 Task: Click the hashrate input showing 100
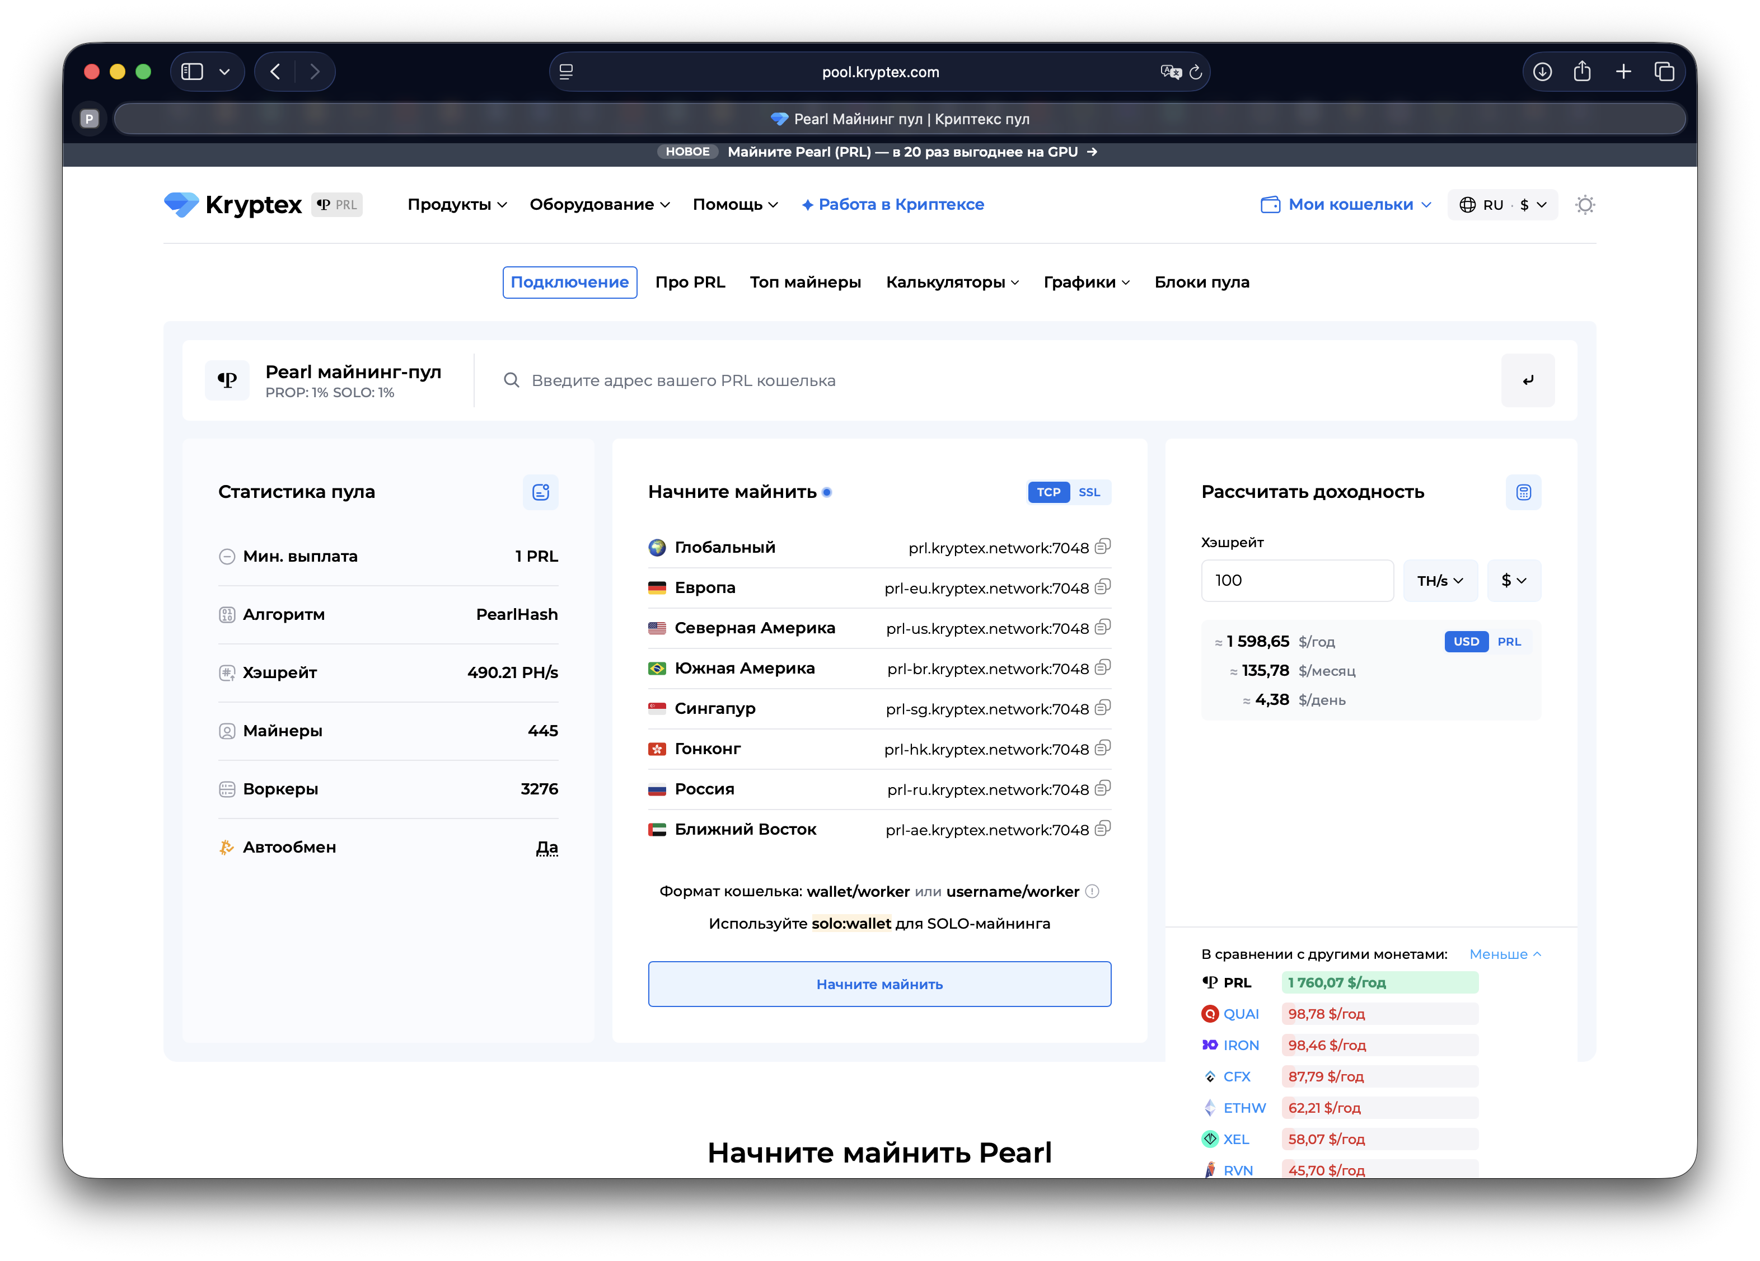click(1296, 580)
